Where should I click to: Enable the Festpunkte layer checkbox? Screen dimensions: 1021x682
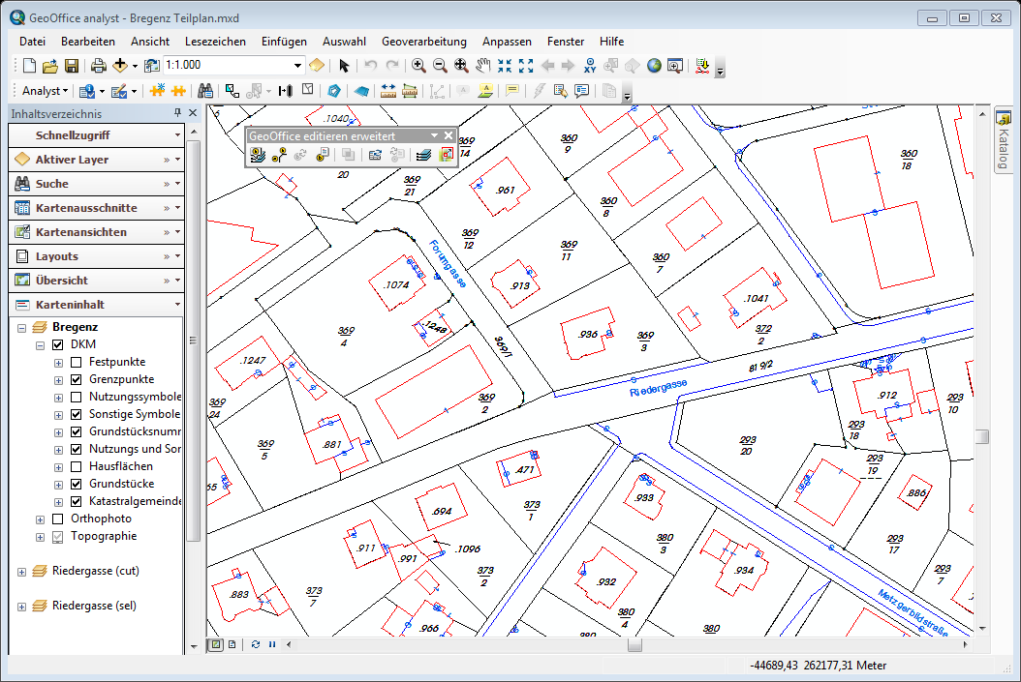[x=77, y=362]
